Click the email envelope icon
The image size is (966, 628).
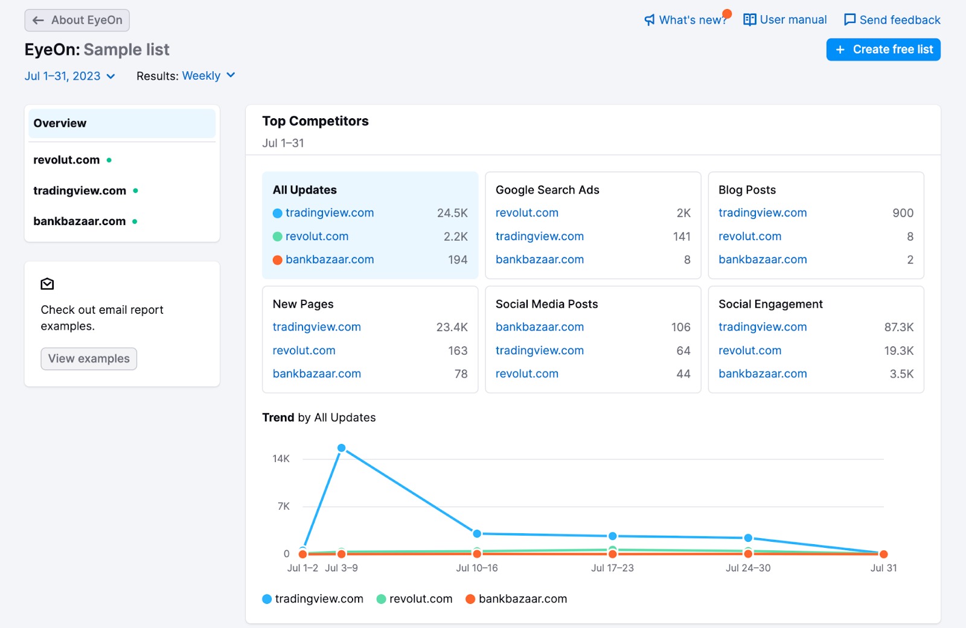pos(47,284)
